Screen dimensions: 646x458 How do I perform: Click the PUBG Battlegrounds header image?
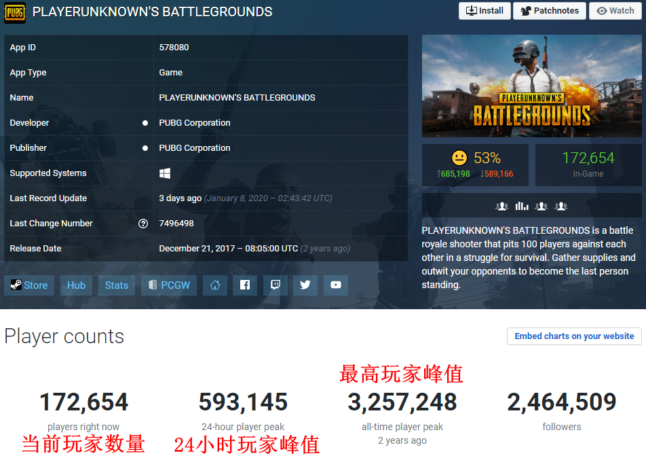(531, 86)
